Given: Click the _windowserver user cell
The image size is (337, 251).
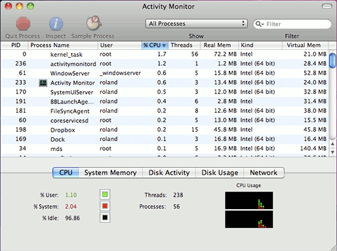Looking at the screenshot, I should (x=120, y=73).
